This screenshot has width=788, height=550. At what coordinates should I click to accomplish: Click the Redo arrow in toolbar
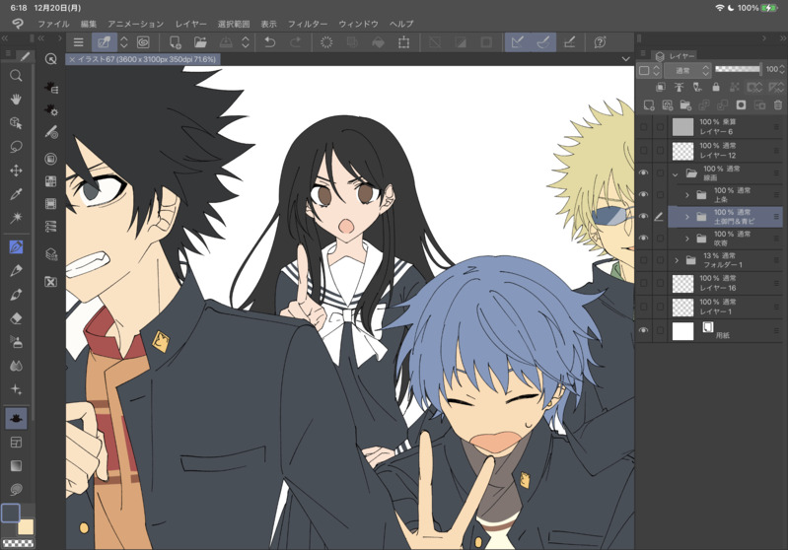tap(296, 42)
